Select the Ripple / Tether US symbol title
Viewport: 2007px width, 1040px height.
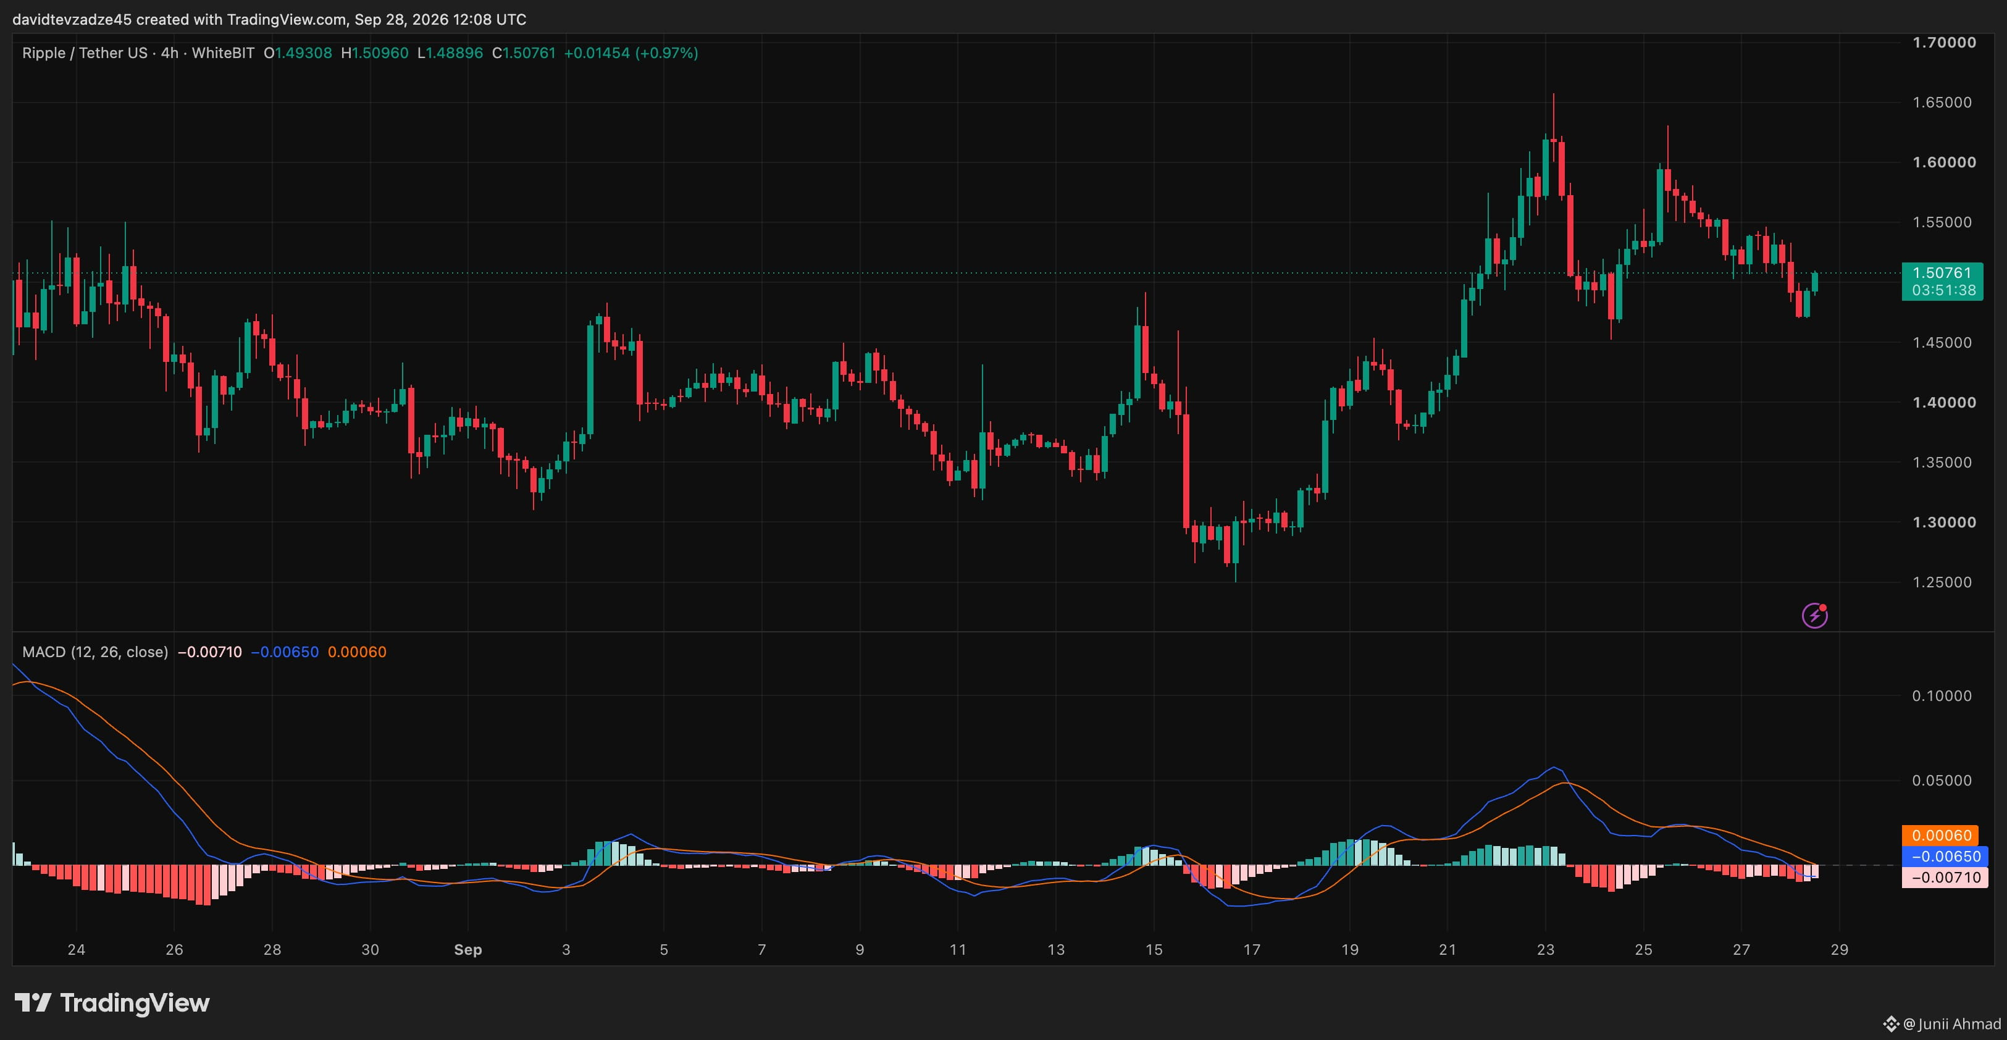[84, 53]
